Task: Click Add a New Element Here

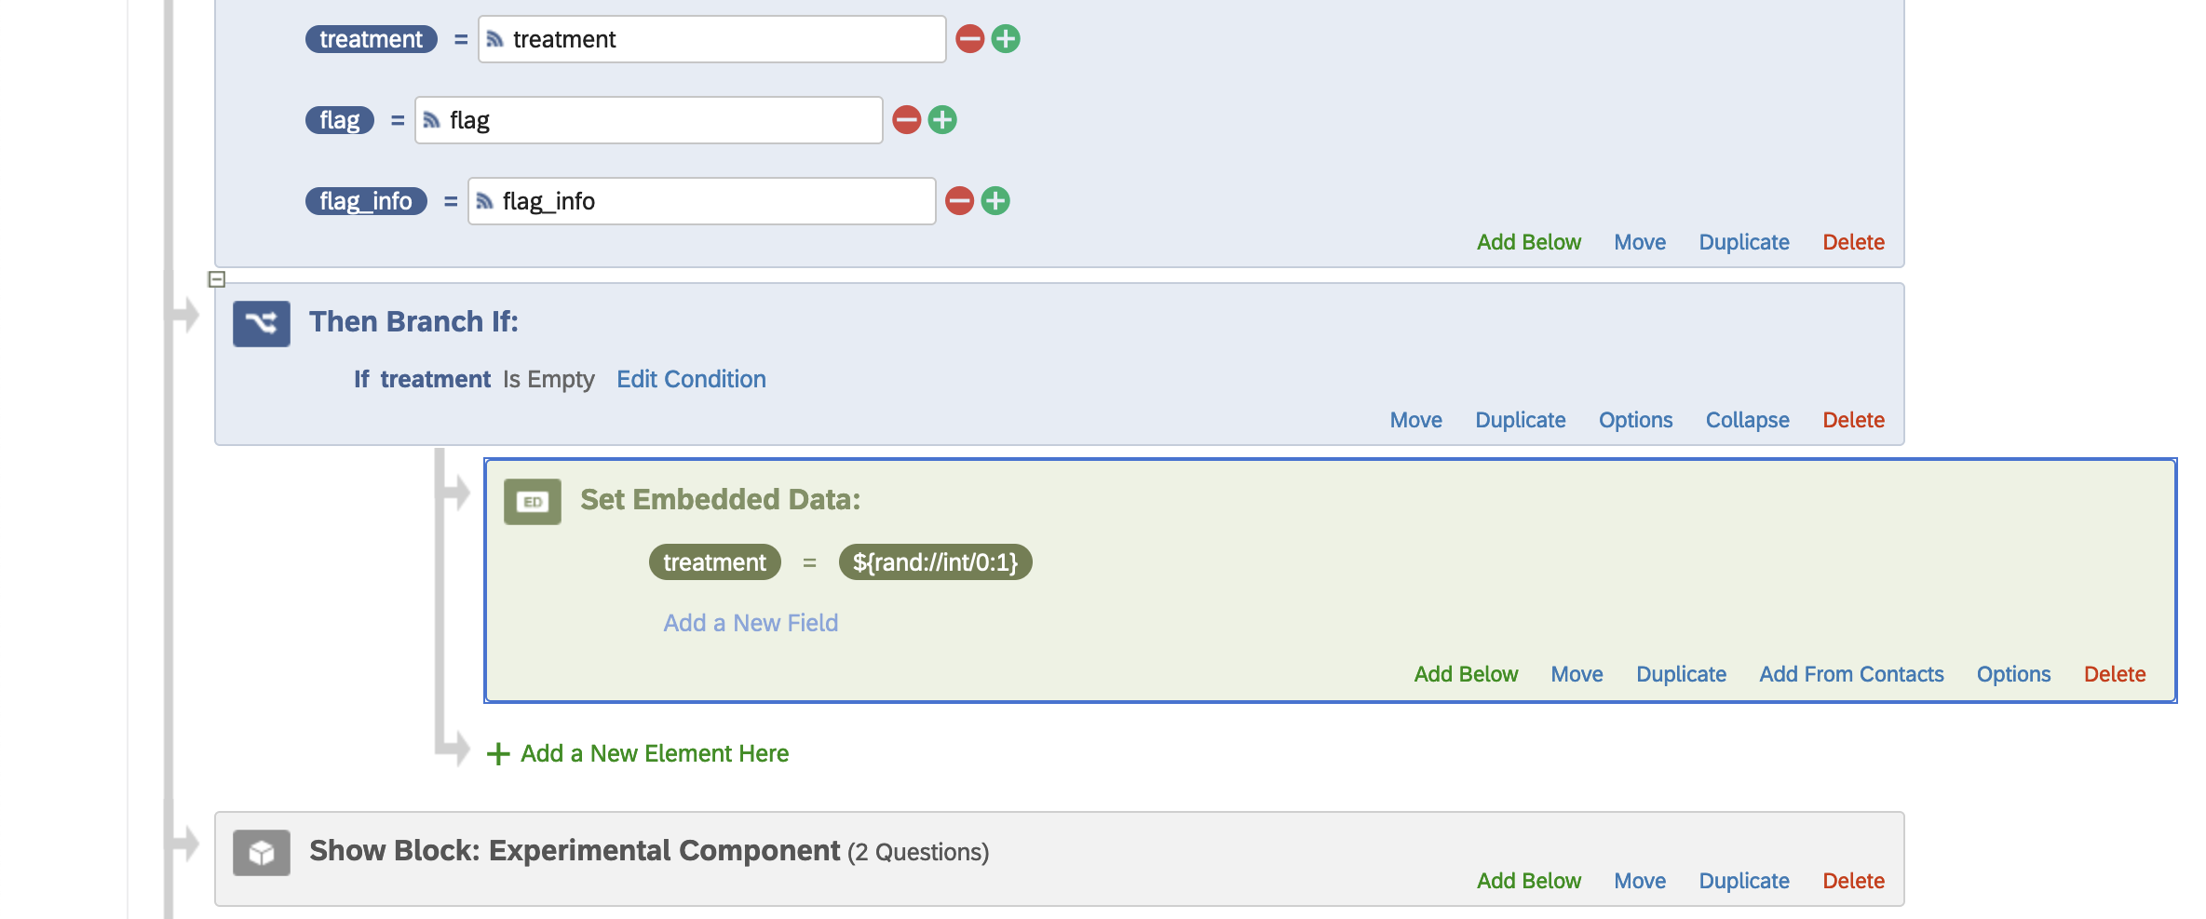Action: (654, 753)
